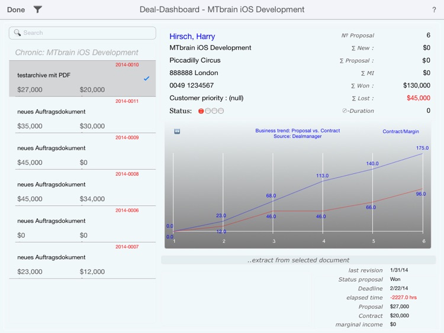Click the 12.0 data point label
The height and width of the screenshot is (333, 444).
[x=221, y=232]
